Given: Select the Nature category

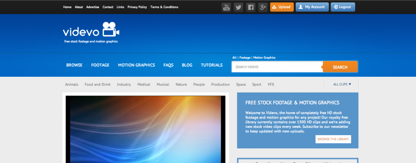Looking at the screenshot, I should click(x=181, y=85).
